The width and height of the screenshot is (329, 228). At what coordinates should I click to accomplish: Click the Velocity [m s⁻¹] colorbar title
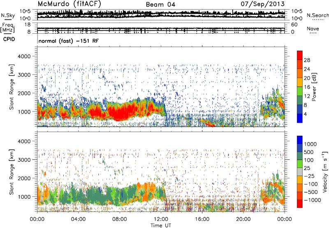(x=325, y=172)
